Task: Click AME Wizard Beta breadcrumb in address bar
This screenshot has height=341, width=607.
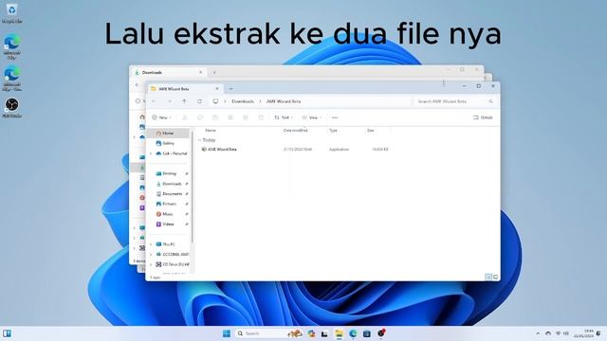Action: (284, 101)
